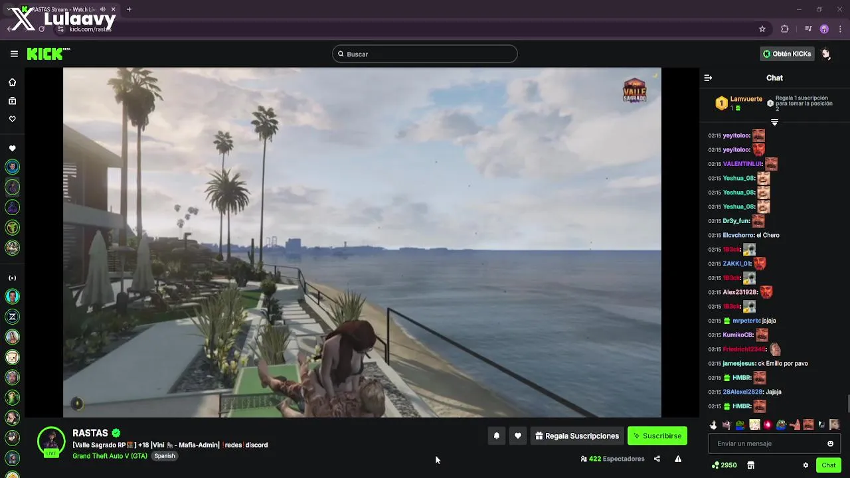
Task: Insert the white duck quick emote
Action: pos(713,425)
